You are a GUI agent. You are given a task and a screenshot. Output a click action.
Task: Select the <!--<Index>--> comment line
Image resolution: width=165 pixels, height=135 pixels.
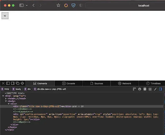[x=22, y=109]
